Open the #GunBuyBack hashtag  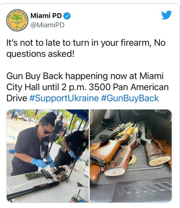coord(130,98)
